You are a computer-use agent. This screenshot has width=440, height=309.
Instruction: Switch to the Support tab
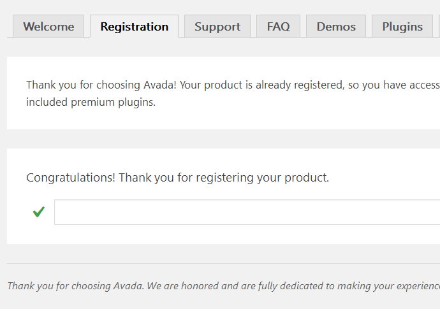[x=217, y=27]
